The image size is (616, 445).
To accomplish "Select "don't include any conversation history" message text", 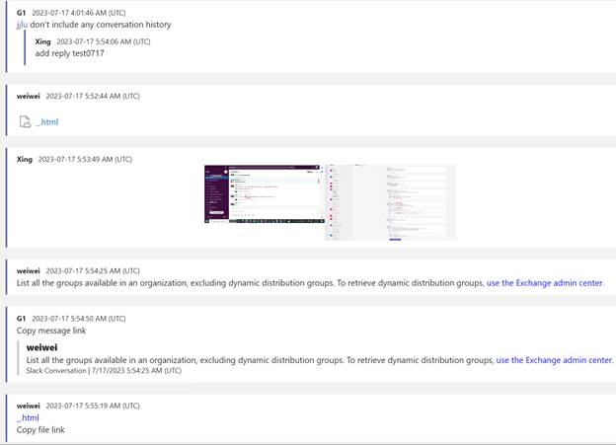I will pyautogui.click(x=101, y=25).
